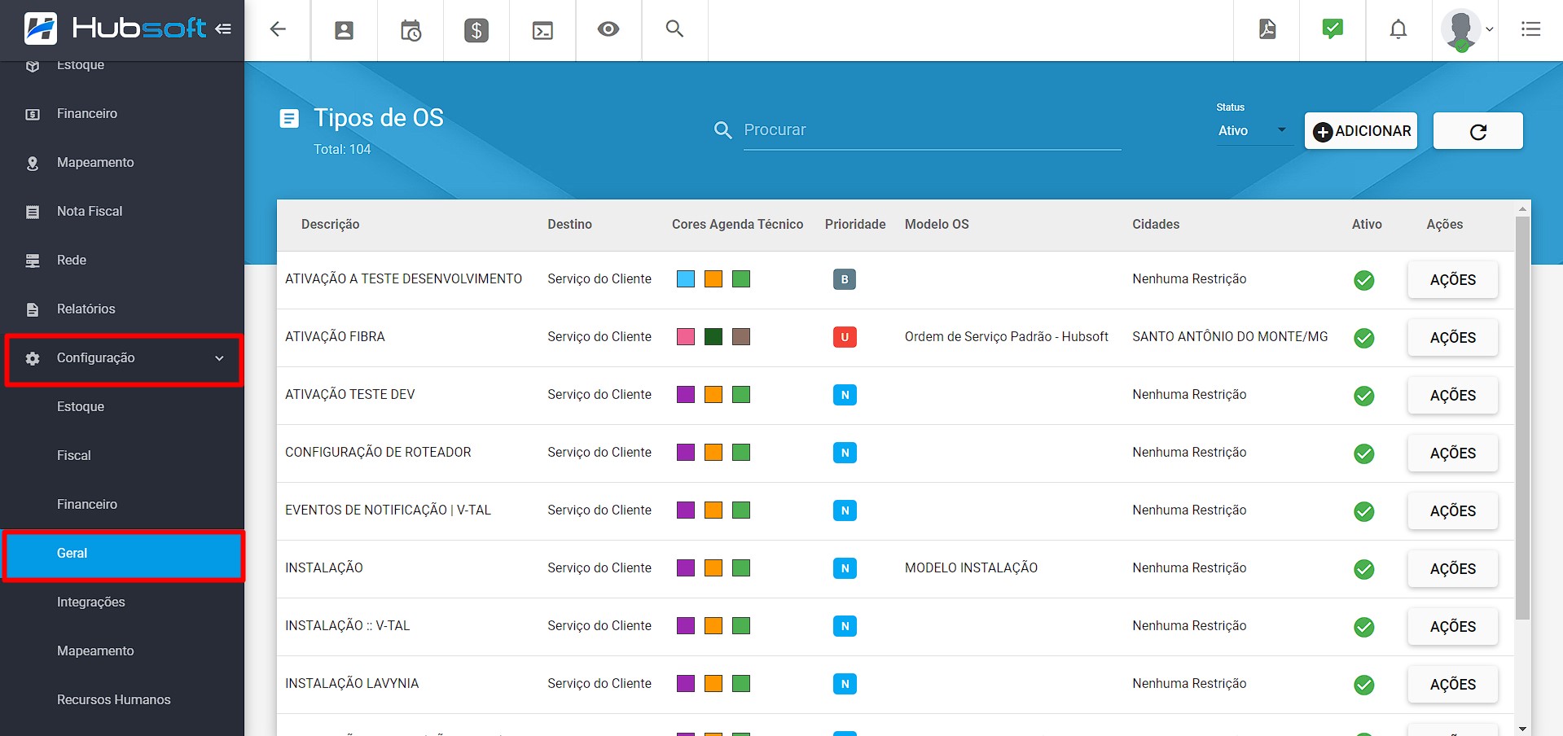Open the PDF document icon
1563x736 pixels.
pyautogui.click(x=1267, y=29)
